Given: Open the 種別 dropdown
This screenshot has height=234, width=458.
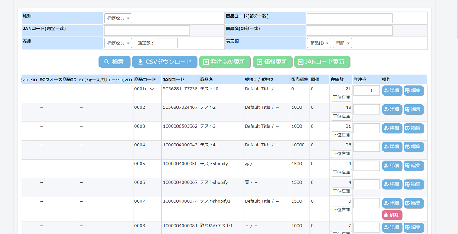Looking at the screenshot, I should 118,18.
